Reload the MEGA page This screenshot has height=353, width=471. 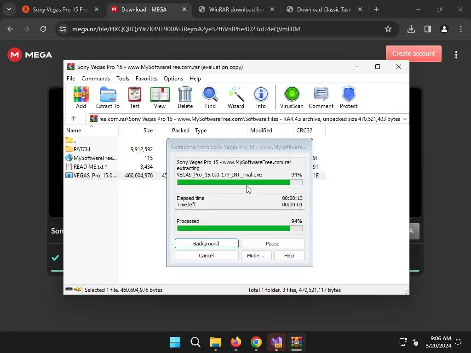(x=43, y=29)
